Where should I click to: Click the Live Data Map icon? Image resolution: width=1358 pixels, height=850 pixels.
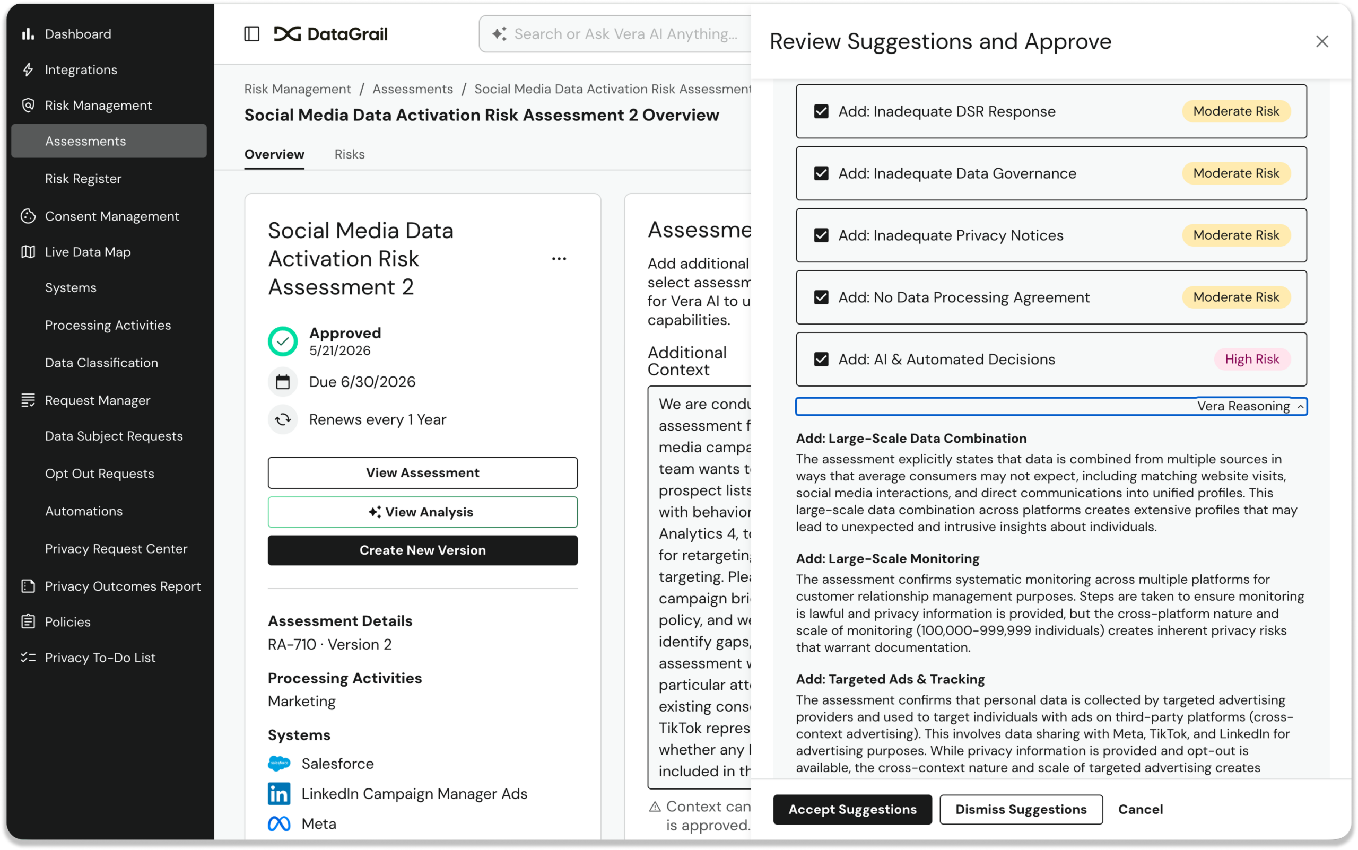pyautogui.click(x=28, y=252)
